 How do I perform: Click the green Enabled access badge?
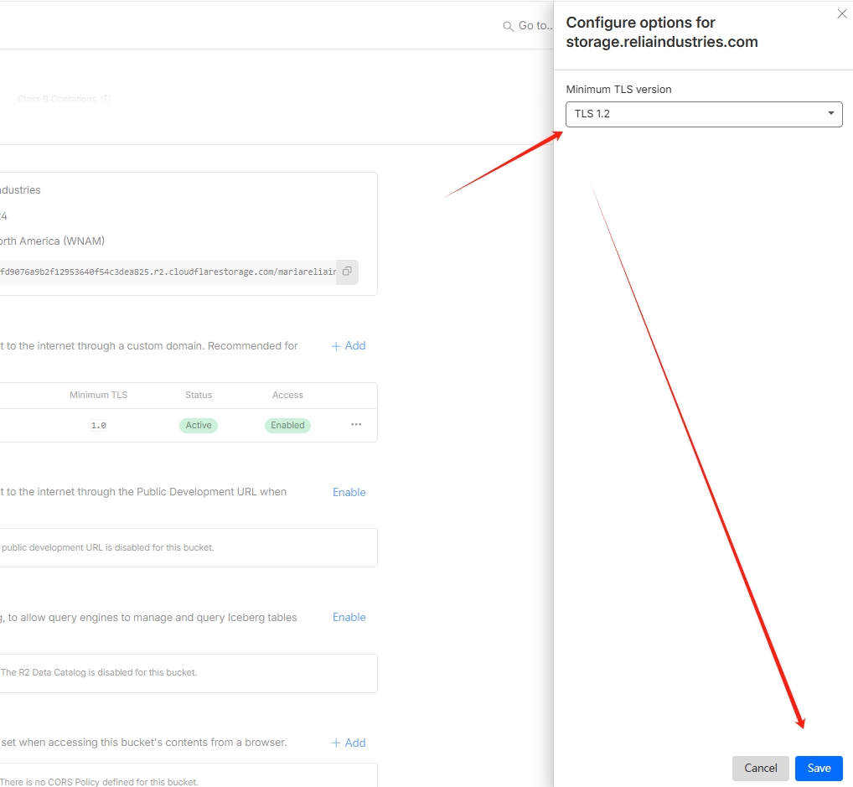(x=287, y=426)
